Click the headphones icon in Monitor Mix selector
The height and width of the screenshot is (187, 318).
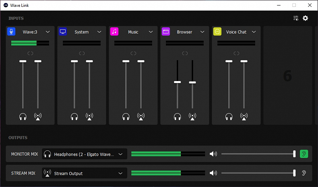pyautogui.click(x=47, y=154)
